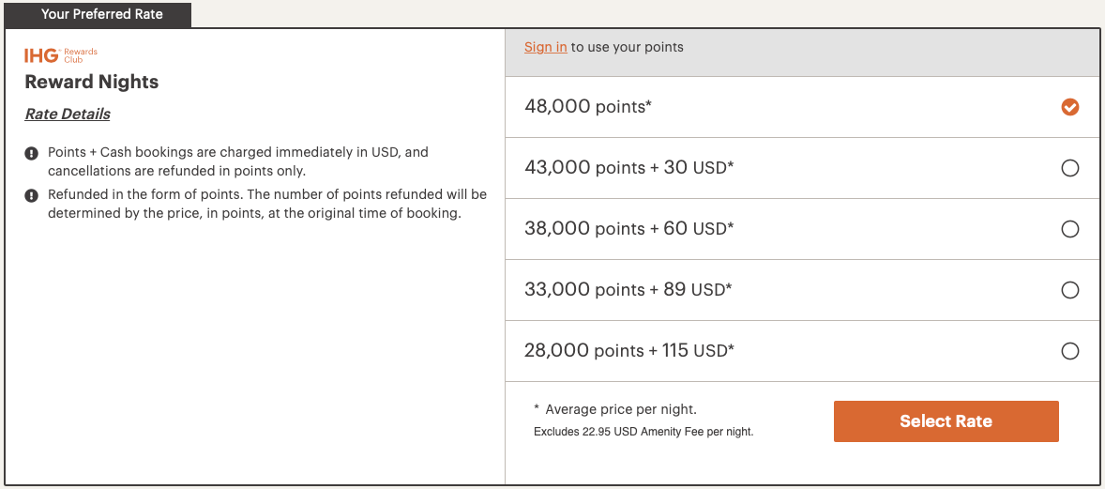Screen dimensions: 1105x489
Task: Choose the 38,000 points + 60 USD rate
Action: [x=1069, y=229]
